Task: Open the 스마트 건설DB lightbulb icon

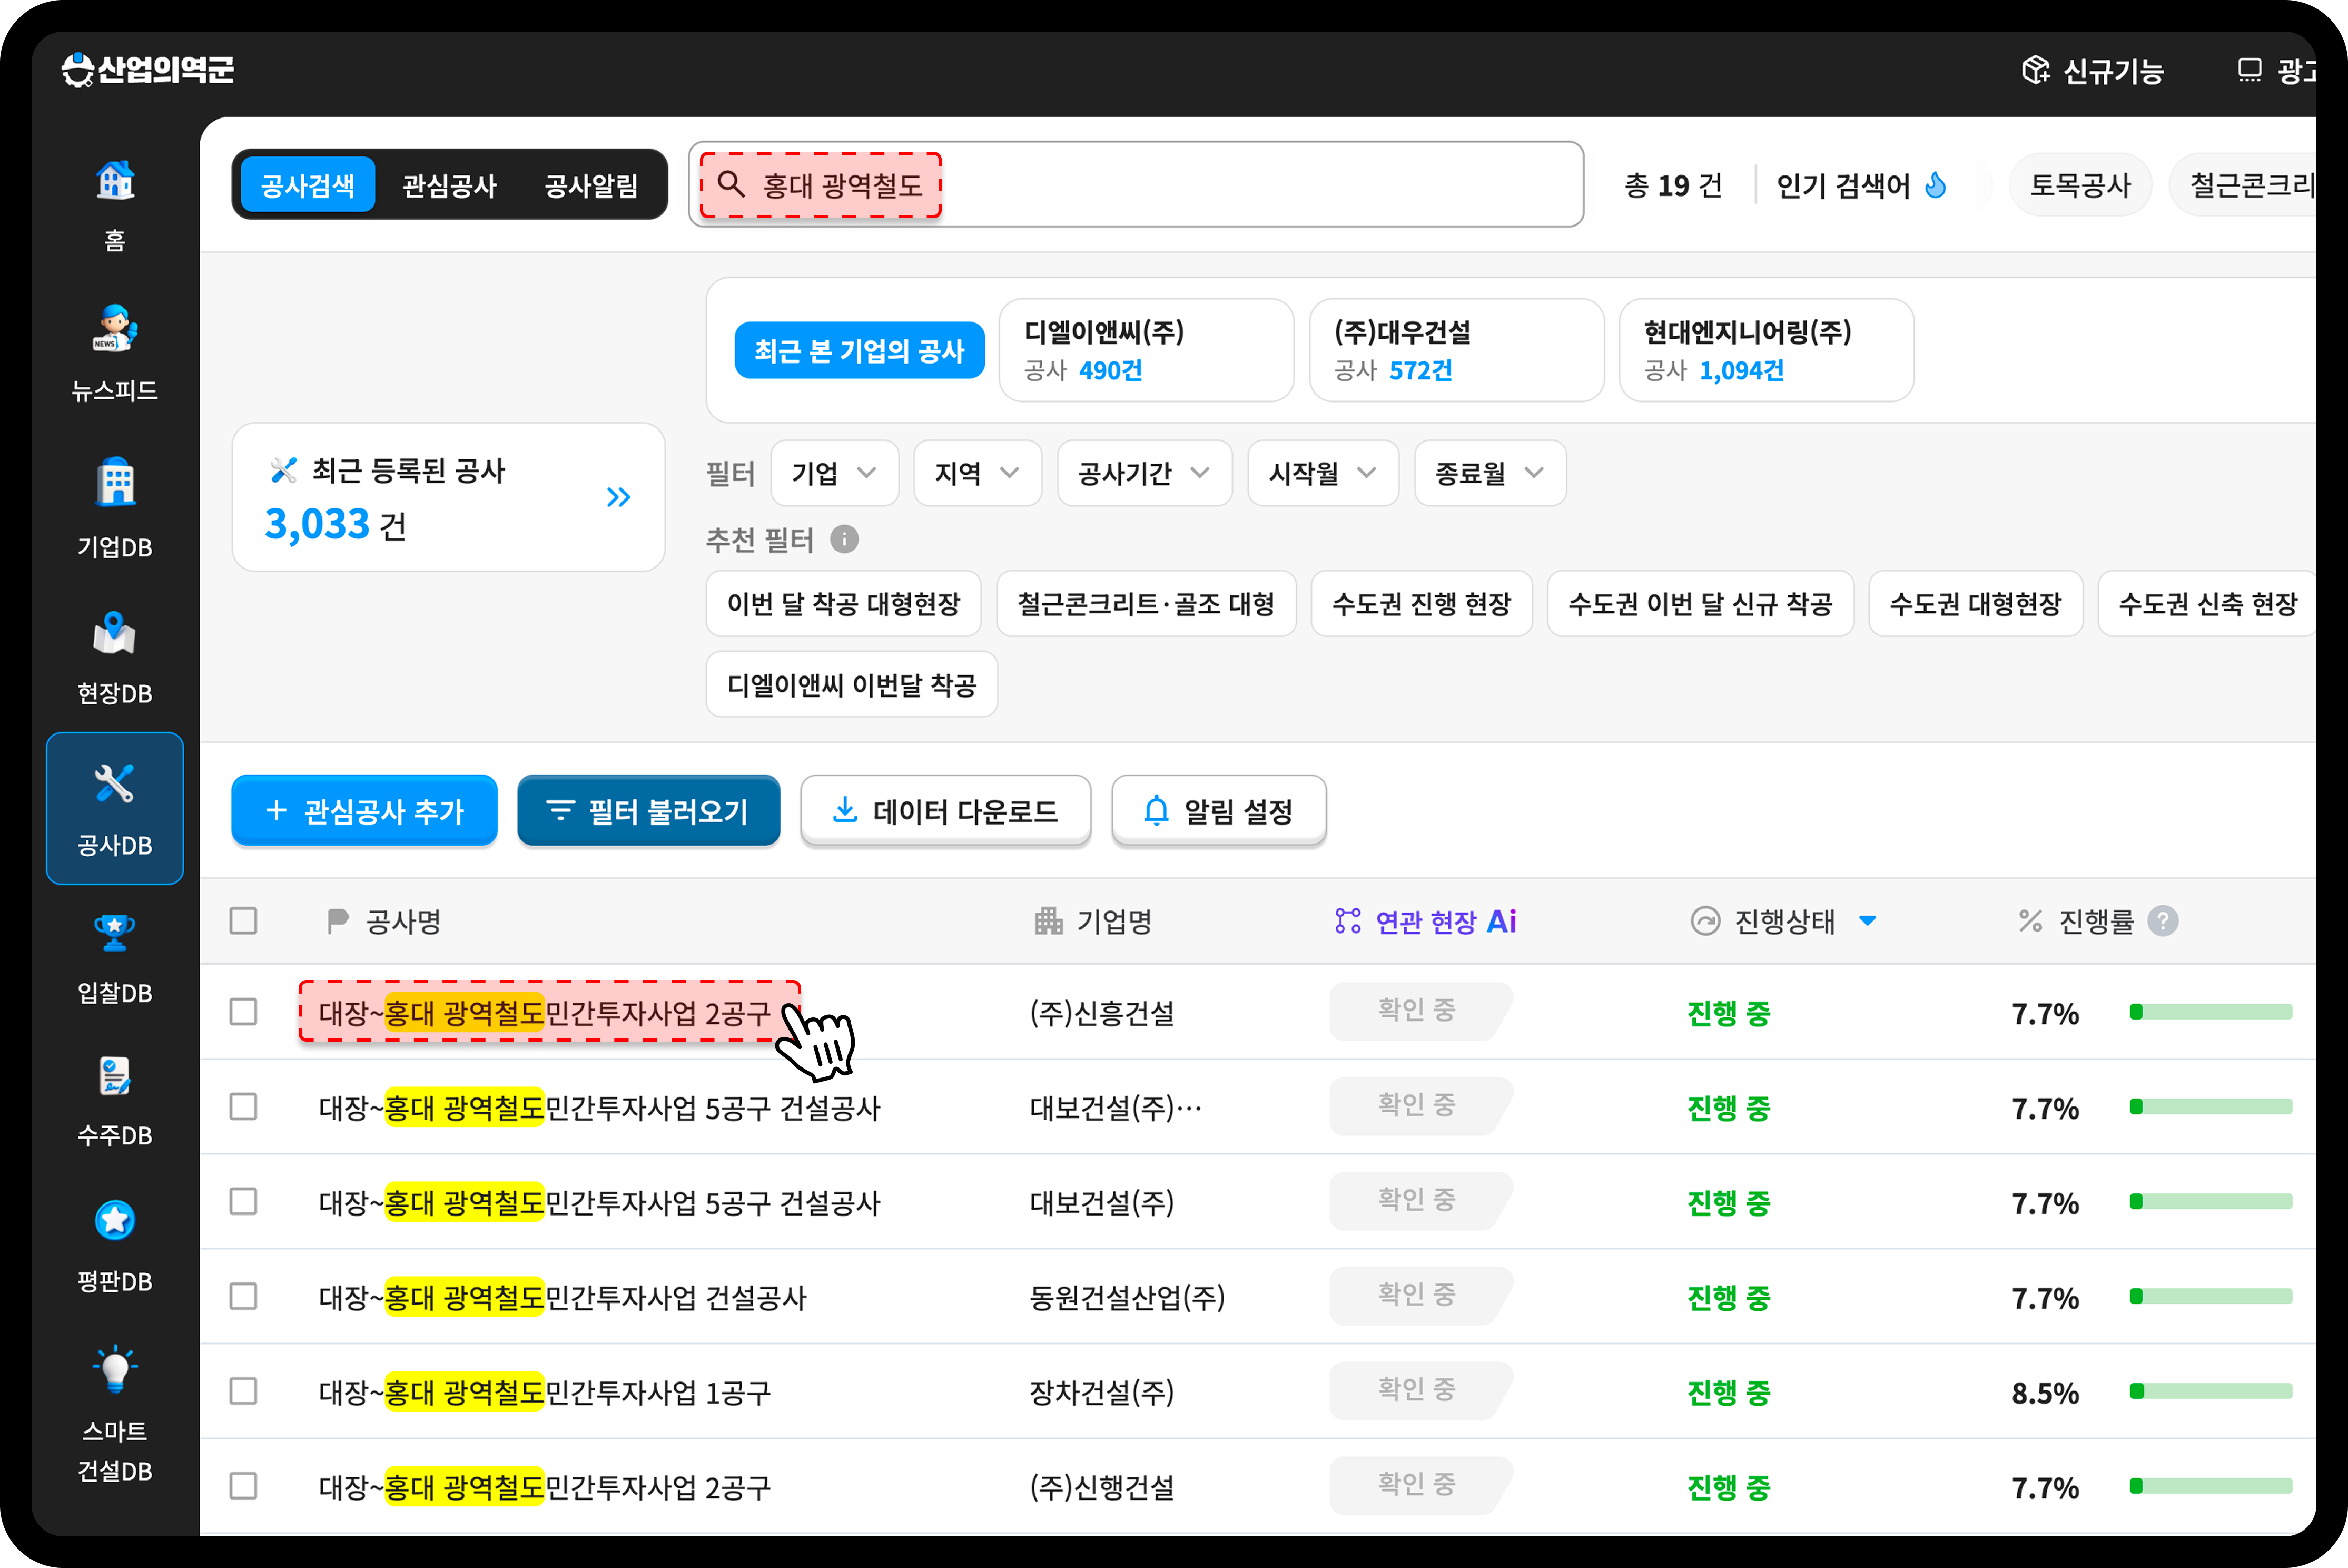Action: 115,1369
